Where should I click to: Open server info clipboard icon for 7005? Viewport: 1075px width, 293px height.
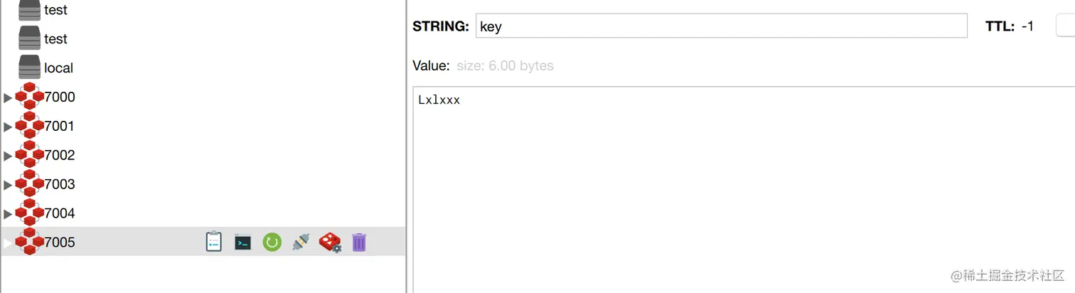pyautogui.click(x=214, y=243)
